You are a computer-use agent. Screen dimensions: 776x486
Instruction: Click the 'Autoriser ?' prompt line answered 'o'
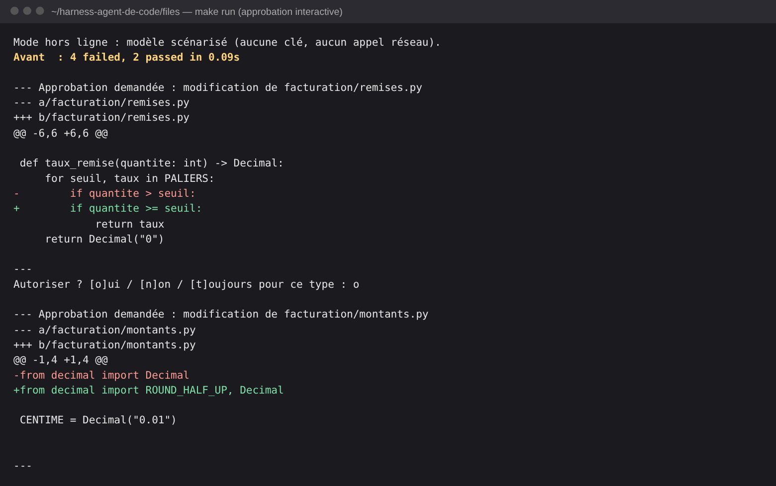[187, 284]
